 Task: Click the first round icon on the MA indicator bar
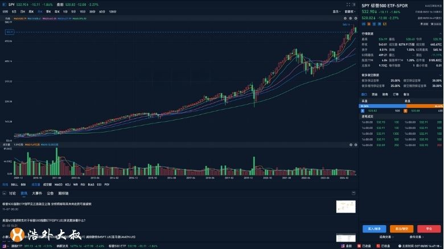[x=345, y=18]
